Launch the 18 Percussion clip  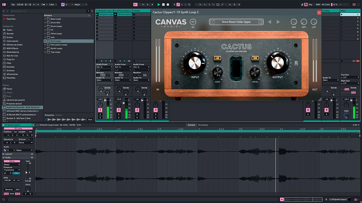click(116, 14)
